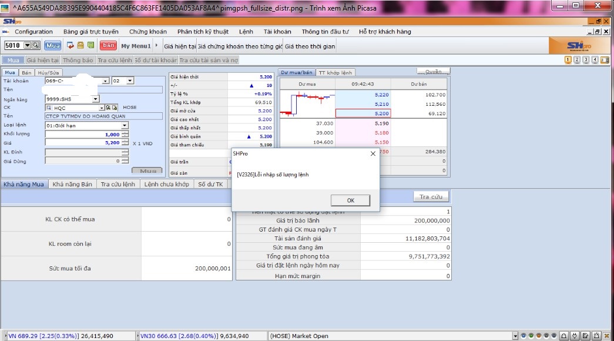Open the Thông tin đầu tư menu
This screenshot has width=614, height=341.
(x=325, y=32)
